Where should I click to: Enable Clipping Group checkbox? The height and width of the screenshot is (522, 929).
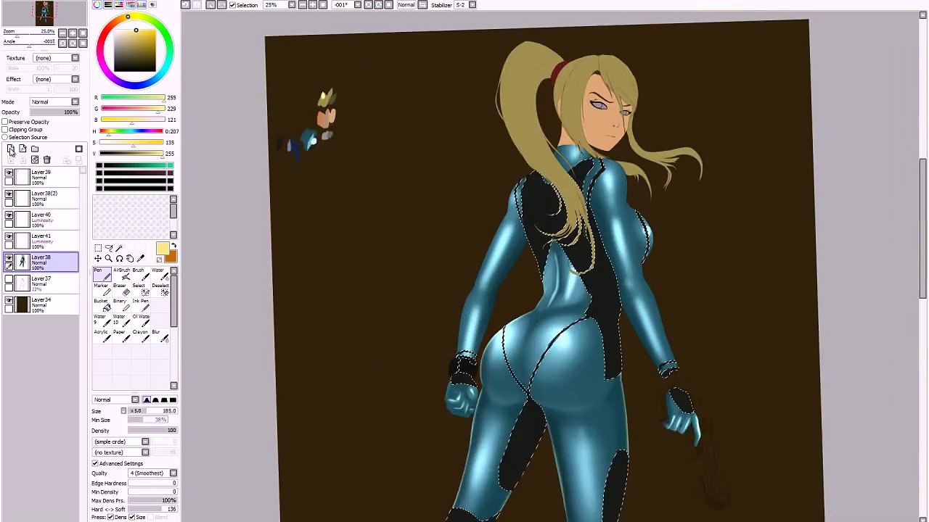coord(5,130)
